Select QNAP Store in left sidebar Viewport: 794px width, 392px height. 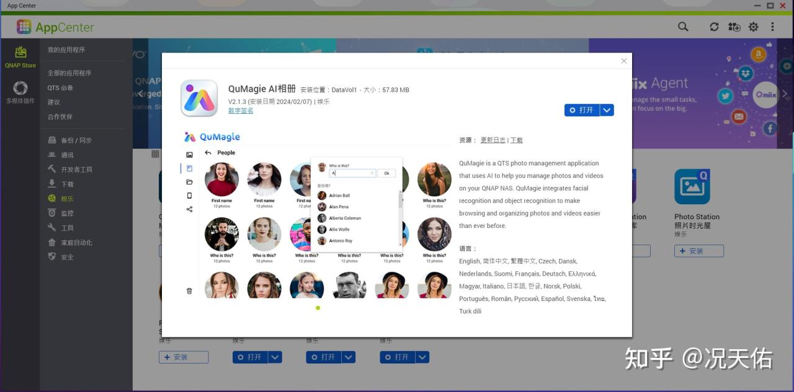coord(20,56)
